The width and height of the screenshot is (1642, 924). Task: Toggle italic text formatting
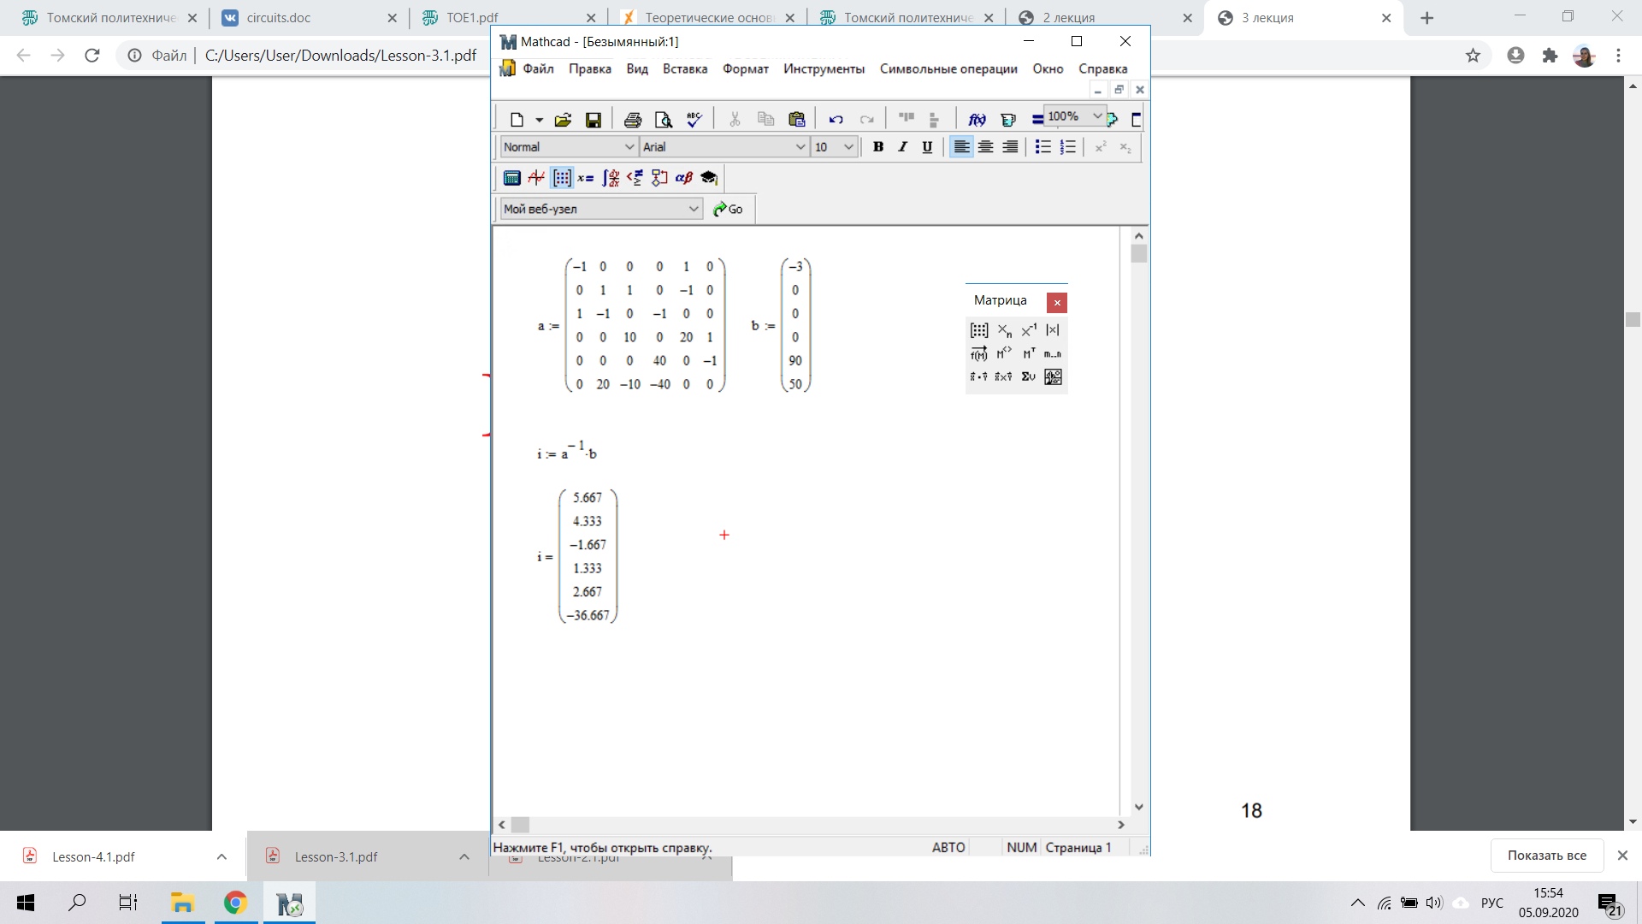[902, 147]
